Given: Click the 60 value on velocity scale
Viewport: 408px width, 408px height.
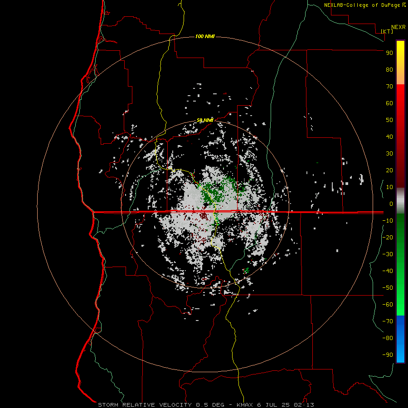Looking at the screenshot, I should coord(389,103).
